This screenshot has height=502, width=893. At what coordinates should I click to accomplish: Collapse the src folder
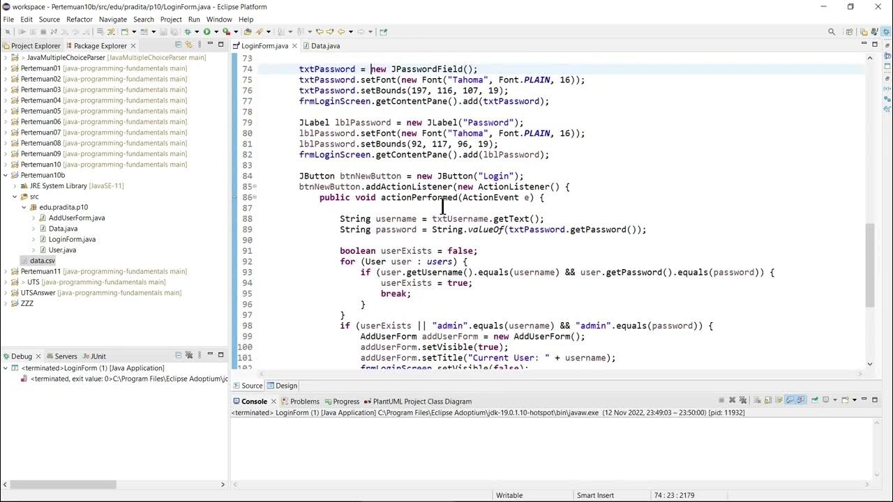[15, 197]
